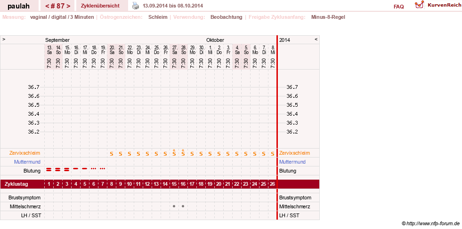The image size is (462, 229).
Task: Select the 27. Sa date header
Action: pyautogui.click(x=174, y=50)
